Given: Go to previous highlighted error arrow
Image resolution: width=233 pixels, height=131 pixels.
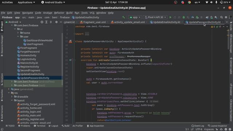Looking at the screenshot, I should tap(224, 27).
